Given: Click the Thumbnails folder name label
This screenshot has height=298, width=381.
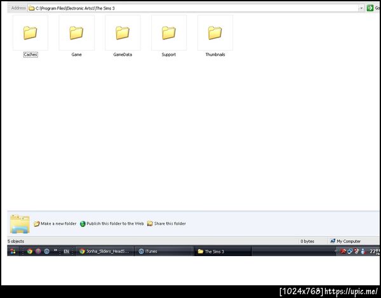Looking at the screenshot, I should coord(215,55).
